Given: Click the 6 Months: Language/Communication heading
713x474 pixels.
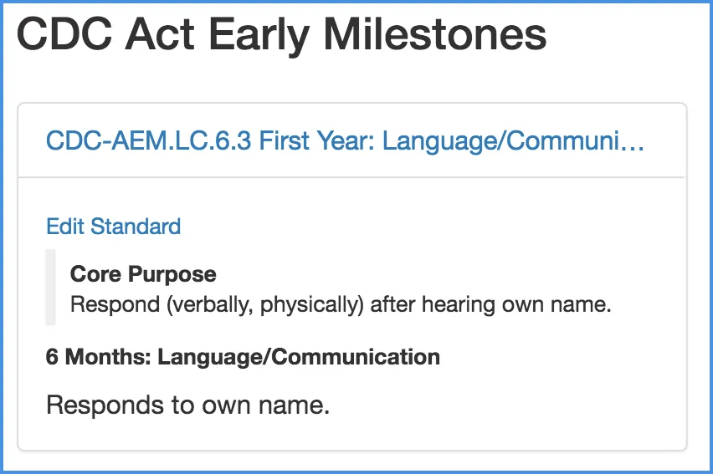Looking at the screenshot, I should (x=243, y=357).
